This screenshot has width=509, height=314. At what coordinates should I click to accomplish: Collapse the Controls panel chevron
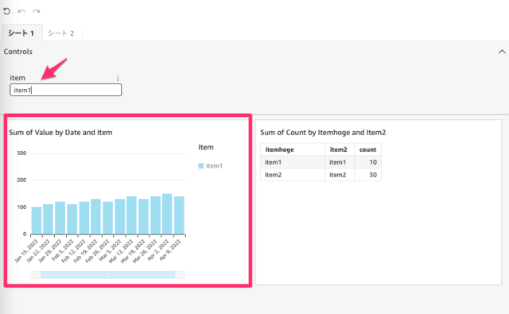[x=502, y=52]
